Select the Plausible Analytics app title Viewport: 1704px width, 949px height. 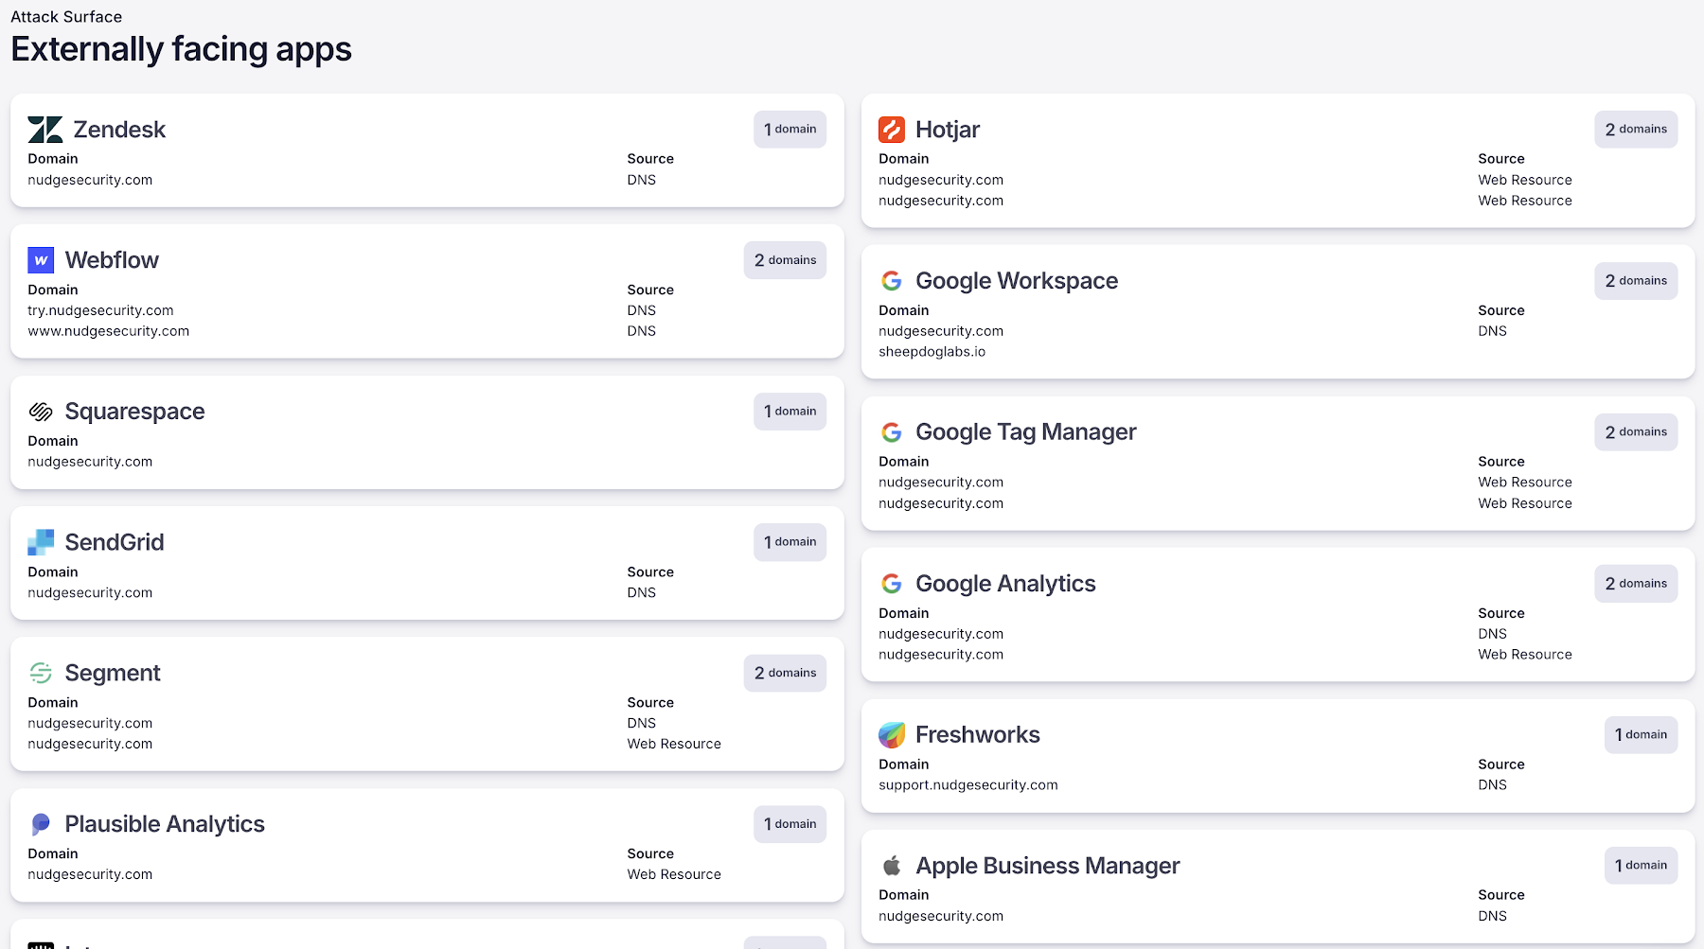(x=165, y=824)
